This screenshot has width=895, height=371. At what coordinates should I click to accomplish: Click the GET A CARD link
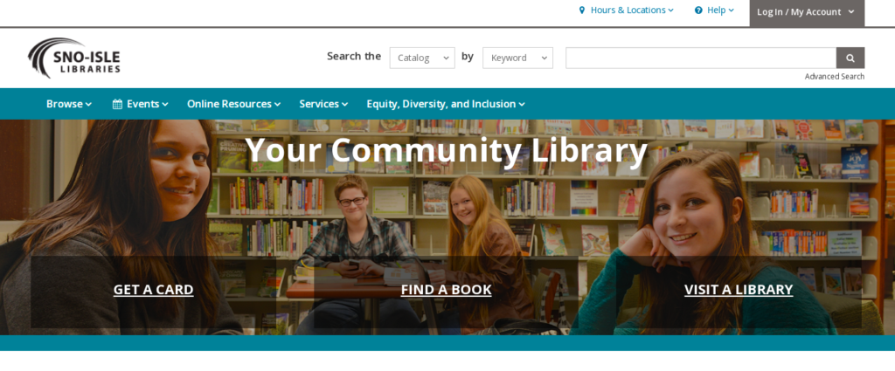point(154,290)
